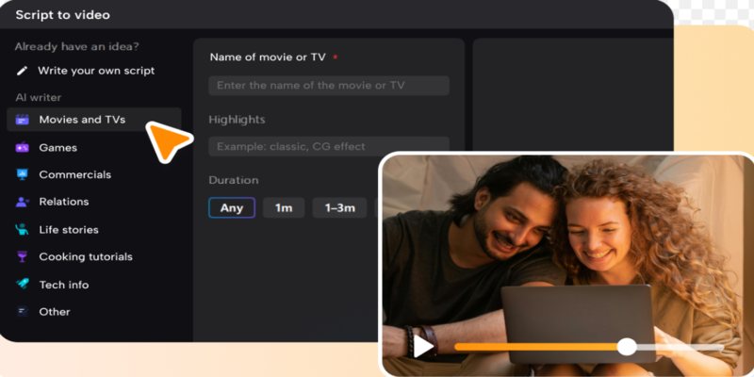Click the Name of movie or TV label

268,57
